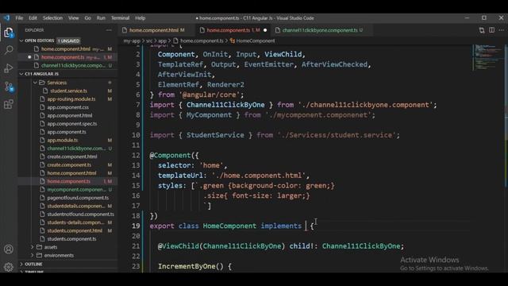This screenshot has height=286, width=508.
Task: Click the Open Changes icon in editor toolbar
Action: (482, 30)
